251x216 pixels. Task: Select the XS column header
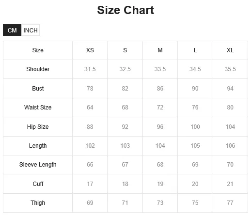(x=90, y=50)
